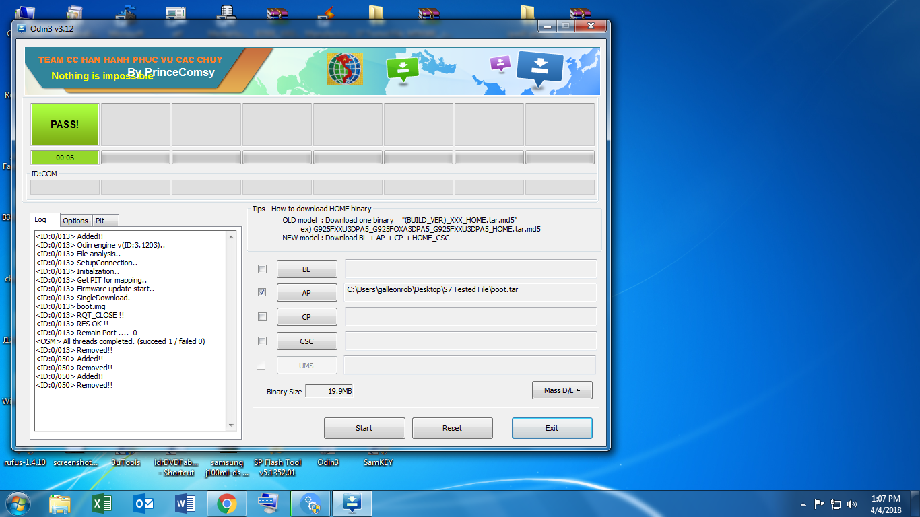This screenshot has width=920, height=517.
Task: Select log line 'All threads completed'
Action: (121, 341)
